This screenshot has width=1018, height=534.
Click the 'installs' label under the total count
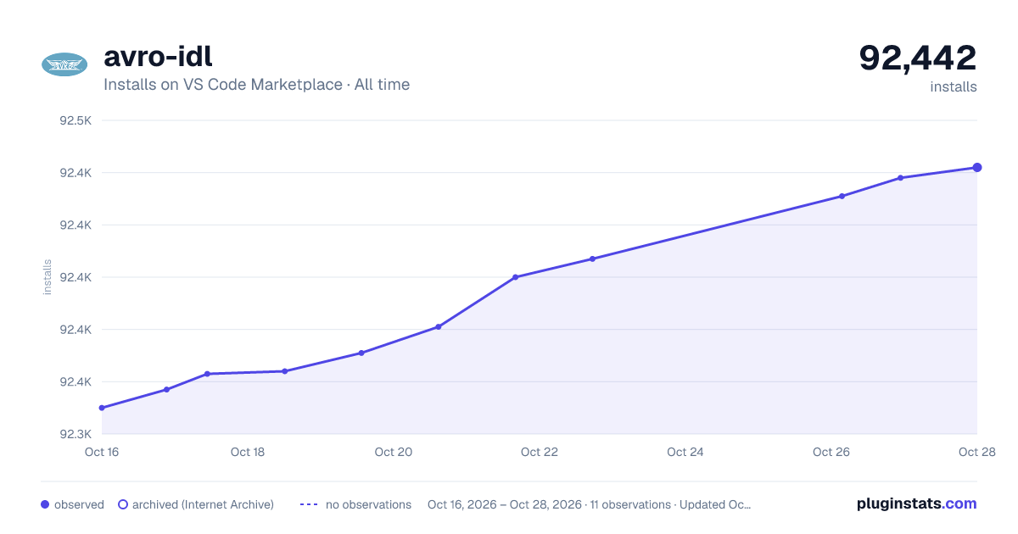point(954,86)
